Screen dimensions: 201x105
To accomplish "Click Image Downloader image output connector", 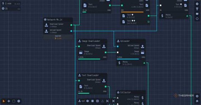I will [106, 52].
